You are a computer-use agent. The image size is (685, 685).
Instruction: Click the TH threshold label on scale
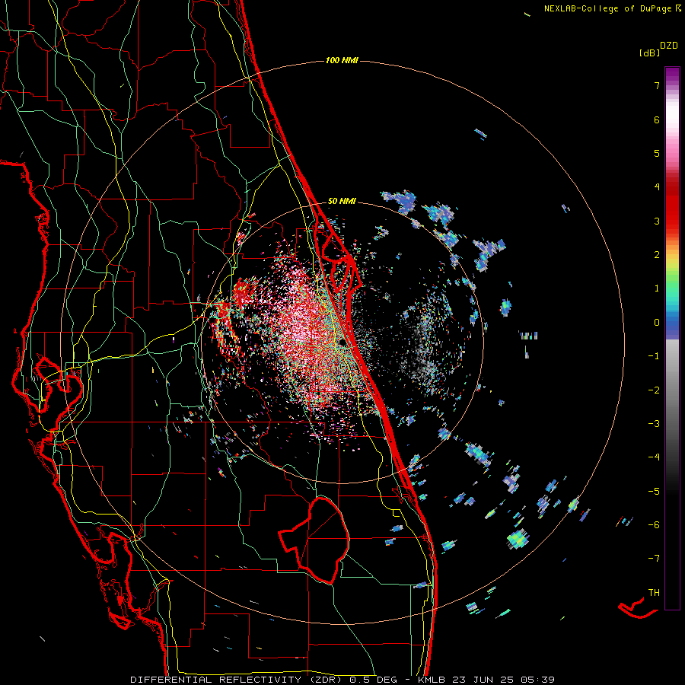(x=654, y=592)
